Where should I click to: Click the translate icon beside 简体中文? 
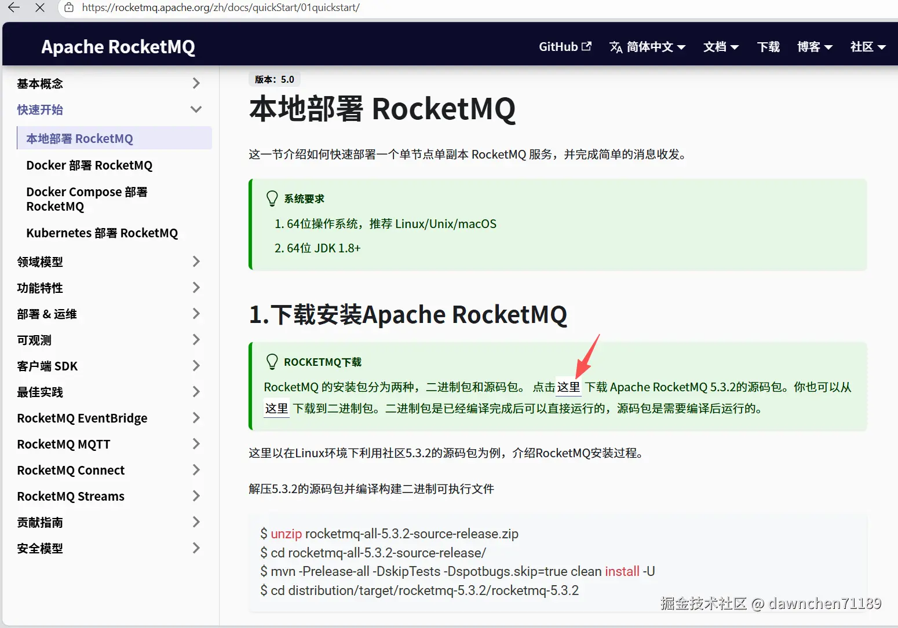tap(616, 47)
